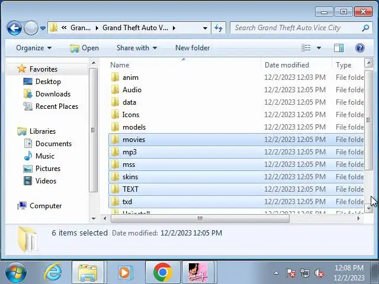Click the Windows Explorer taskbar button
This screenshot has height=284, width=379.
click(88, 272)
